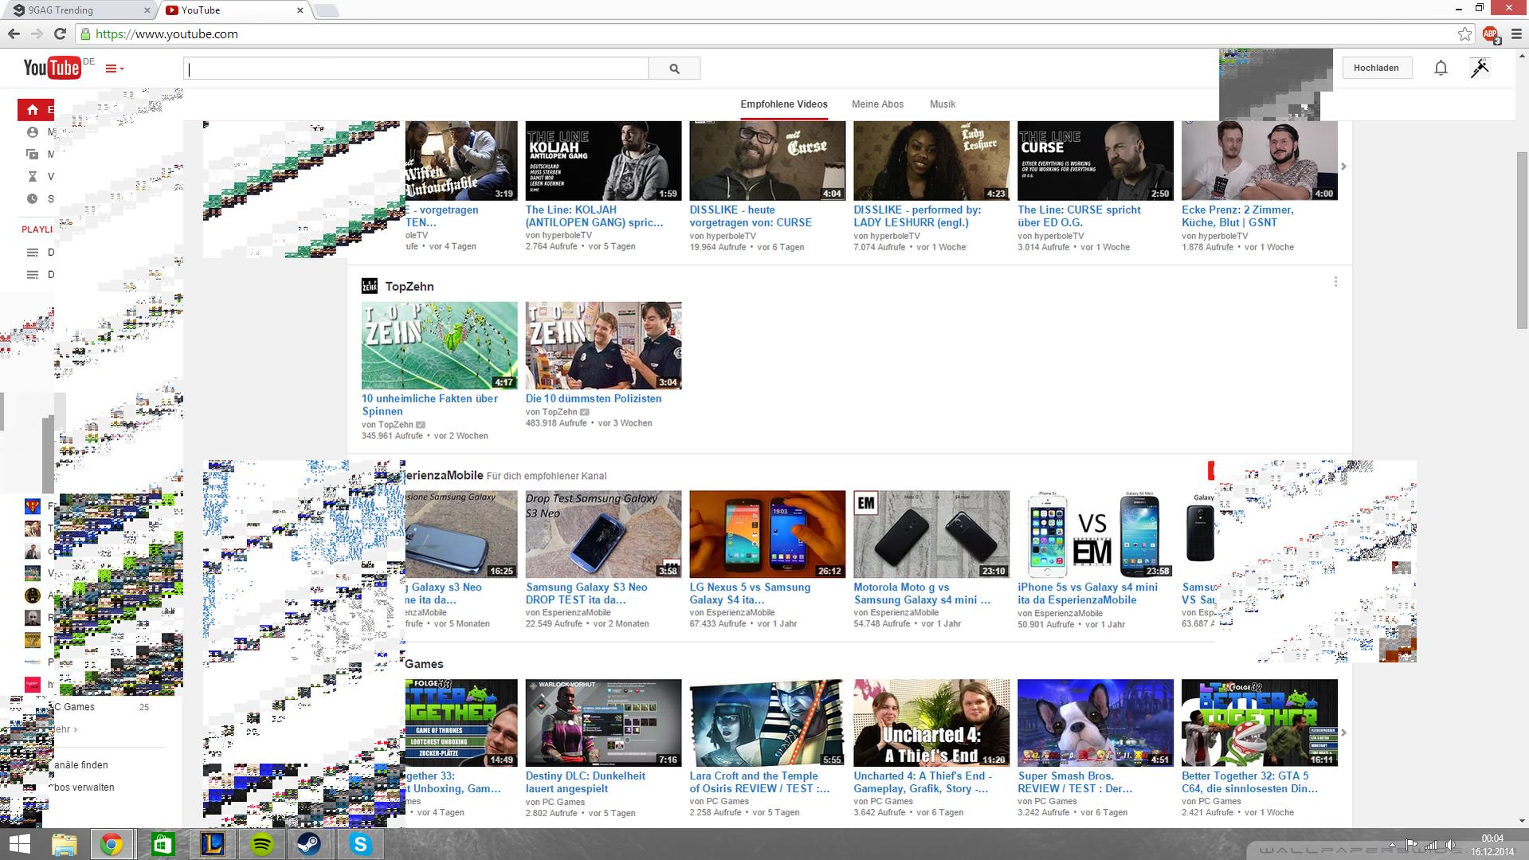The width and height of the screenshot is (1529, 860).
Task: Select the Empfohlene Videos tab
Action: pos(784,104)
